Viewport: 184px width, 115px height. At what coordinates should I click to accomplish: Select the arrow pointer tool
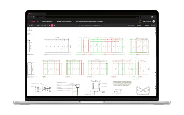pos(50,26)
